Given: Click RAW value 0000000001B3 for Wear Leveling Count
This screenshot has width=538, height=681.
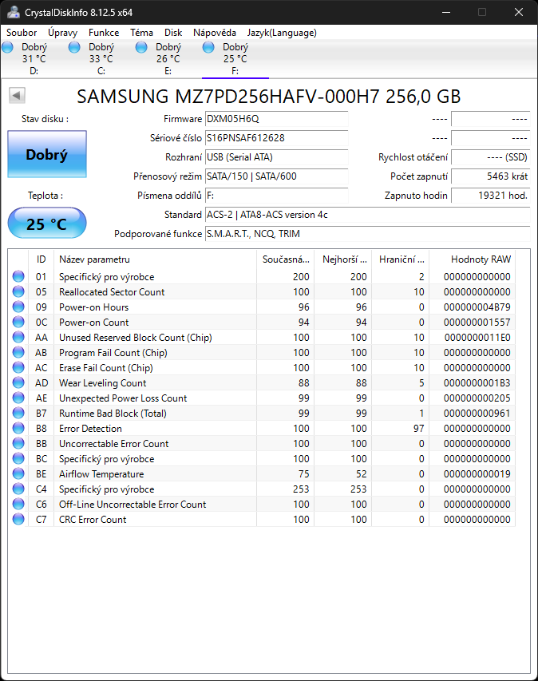Looking at the screenshot, I should click(477, 383).
